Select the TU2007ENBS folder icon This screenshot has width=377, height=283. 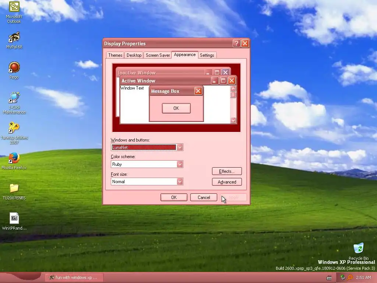tap(14, 192)
